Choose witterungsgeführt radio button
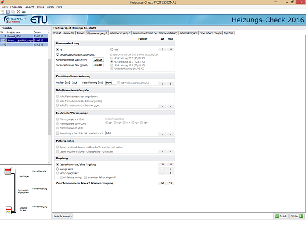306x230 pixels. [58, 173]
